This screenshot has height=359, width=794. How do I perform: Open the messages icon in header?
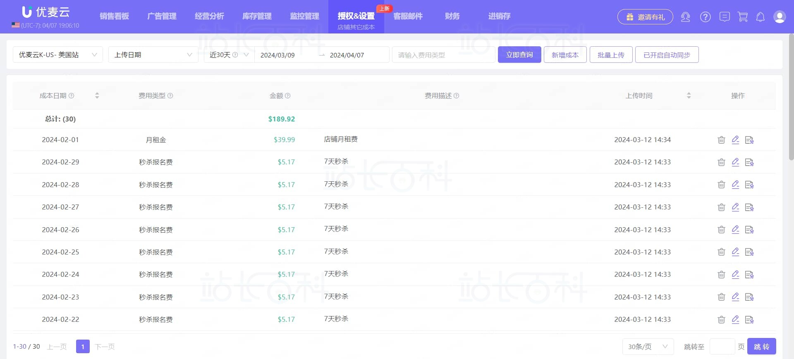[724, 17]
